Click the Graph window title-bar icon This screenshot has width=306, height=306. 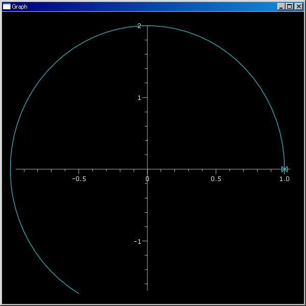(x=7, y=7)
